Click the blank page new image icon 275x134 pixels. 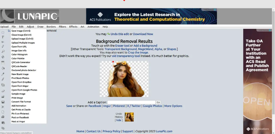[3, 112]
